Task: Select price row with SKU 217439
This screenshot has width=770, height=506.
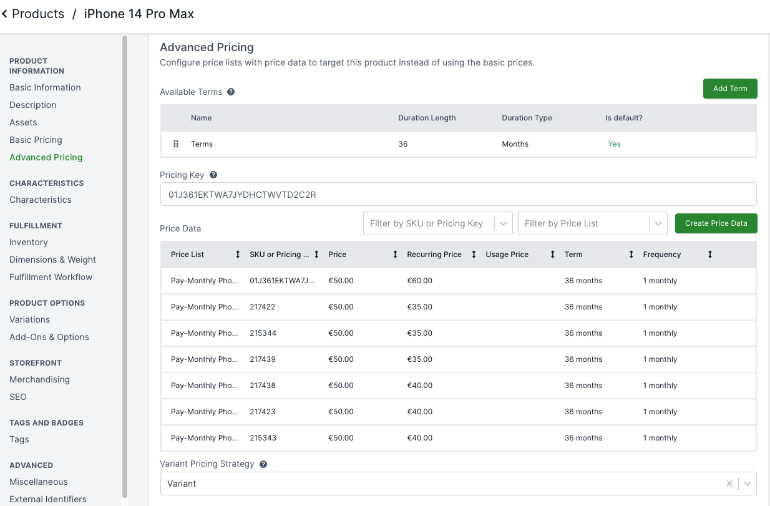Action: (x=458, y=359)
